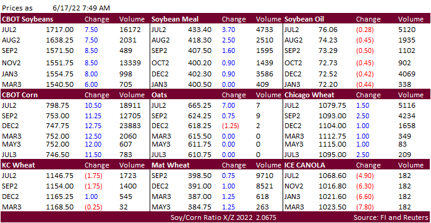Click the Source: FI and Reuters text
This screenshot has height=223, width=431.
[391, 217]
